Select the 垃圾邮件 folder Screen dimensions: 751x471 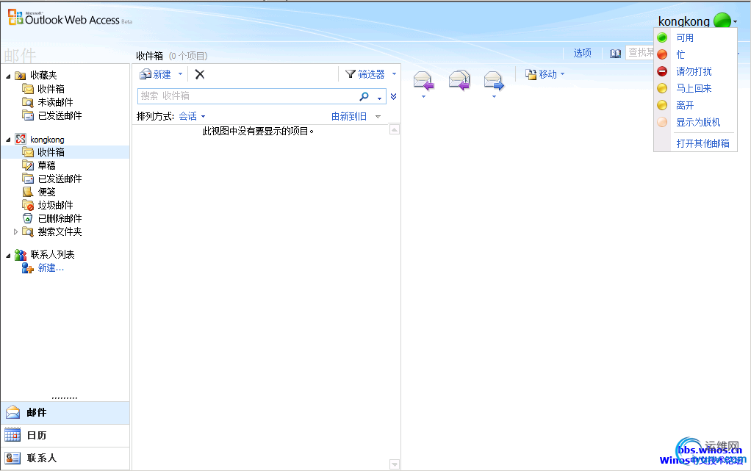click(x=56, y=205)
